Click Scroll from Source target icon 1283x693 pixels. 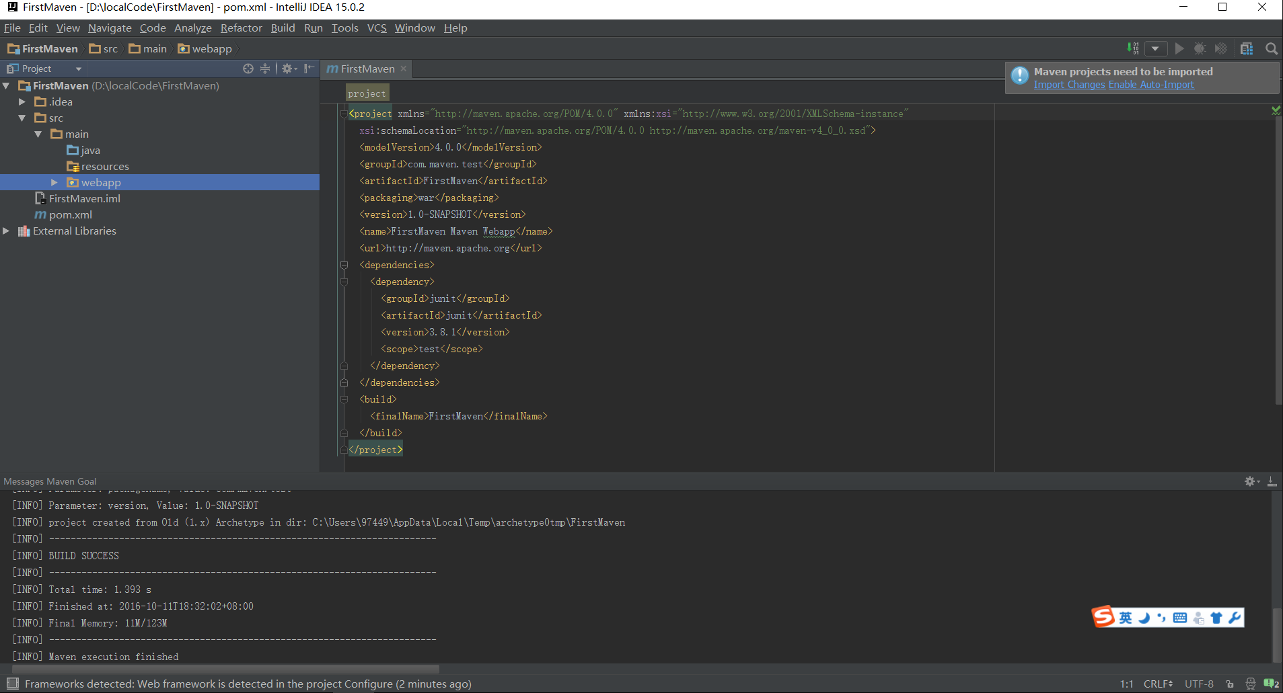coord(248,69)
